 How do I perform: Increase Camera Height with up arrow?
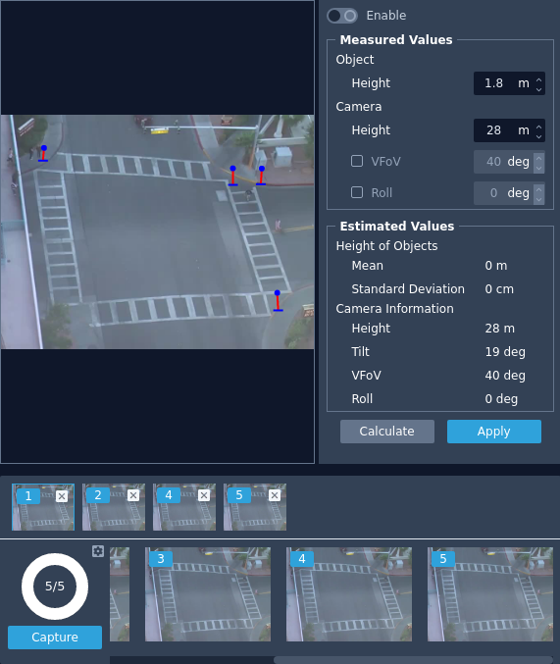538,127
